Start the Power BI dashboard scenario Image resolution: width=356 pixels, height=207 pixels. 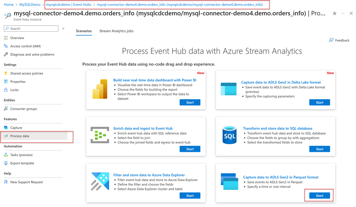pyautogui.click(x=190, y=102)
